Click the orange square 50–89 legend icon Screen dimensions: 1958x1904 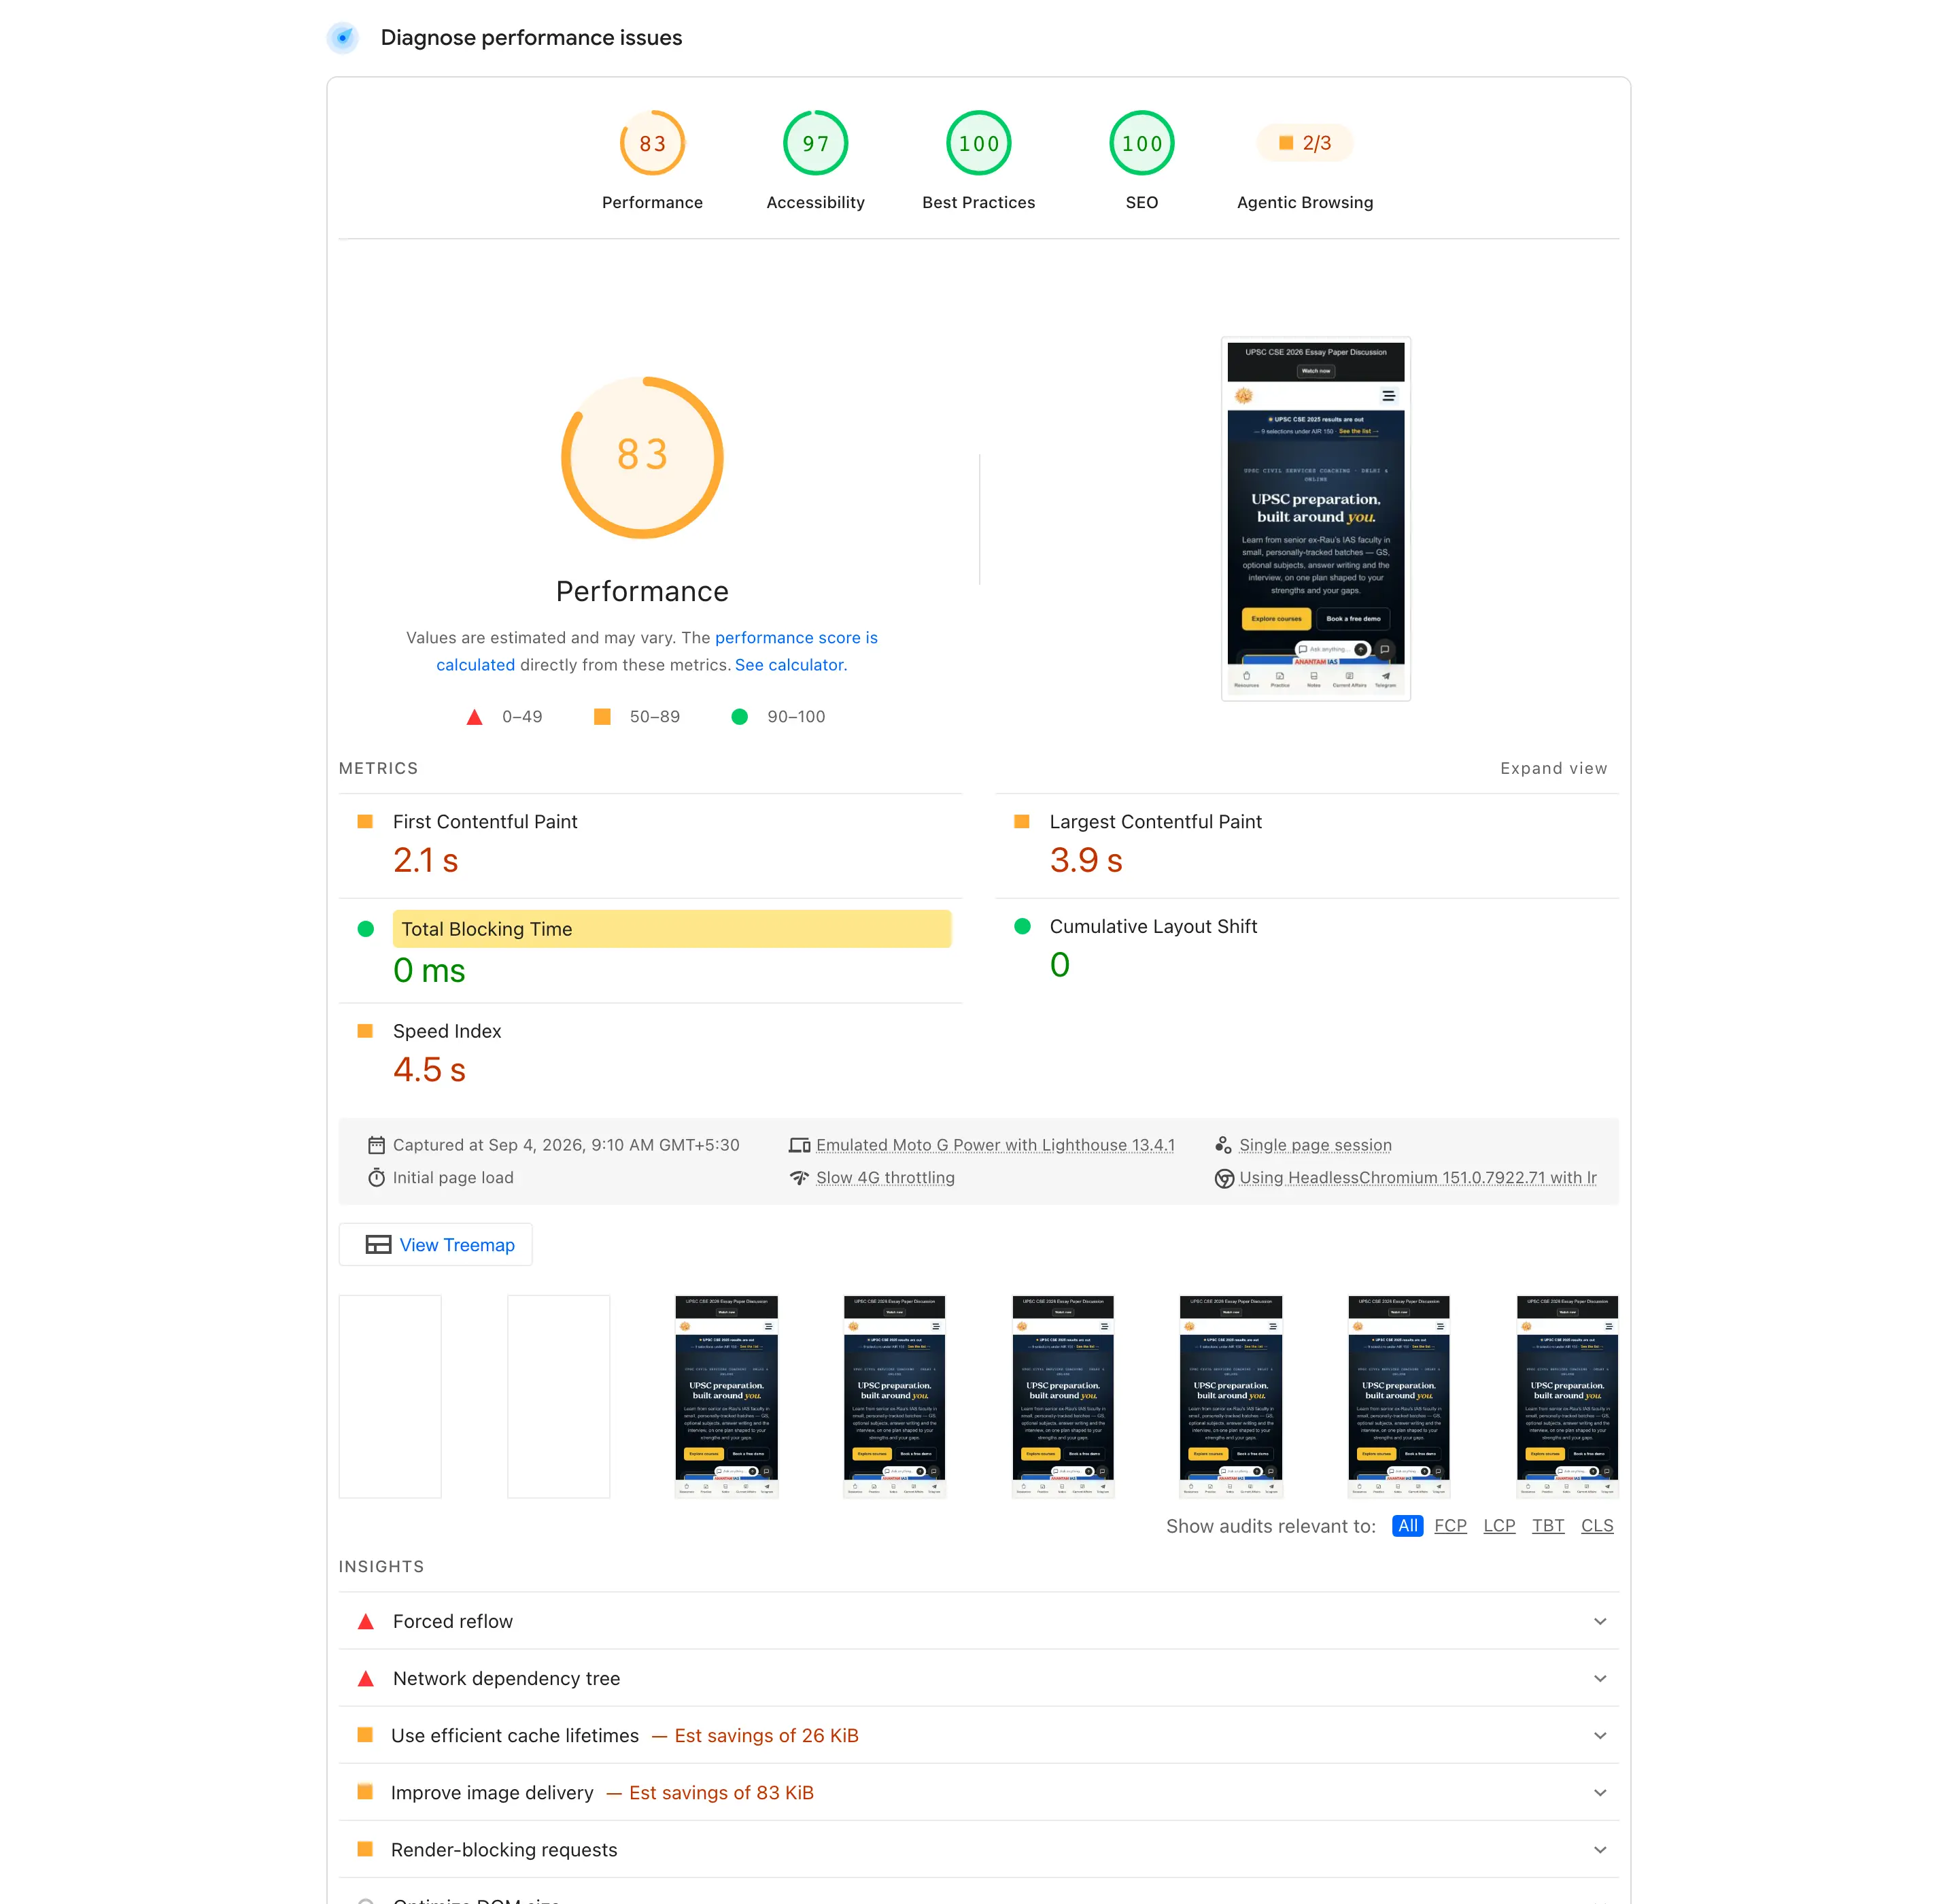(x=602, y=716)
